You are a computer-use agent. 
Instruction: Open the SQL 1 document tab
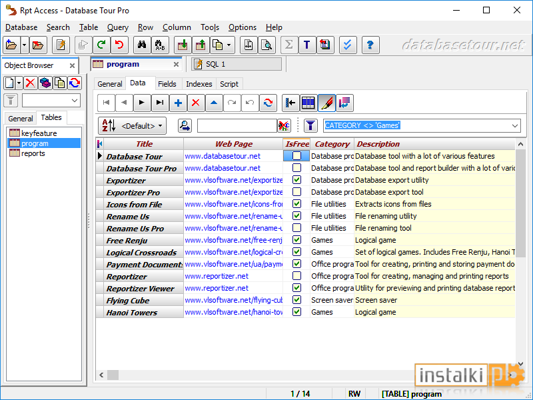pos(237,64)
